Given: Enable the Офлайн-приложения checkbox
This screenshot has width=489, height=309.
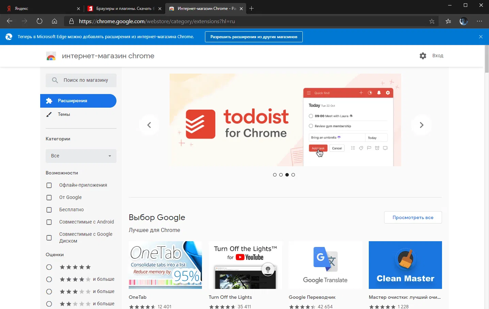Looking at the screenshot, I should 49,185.
